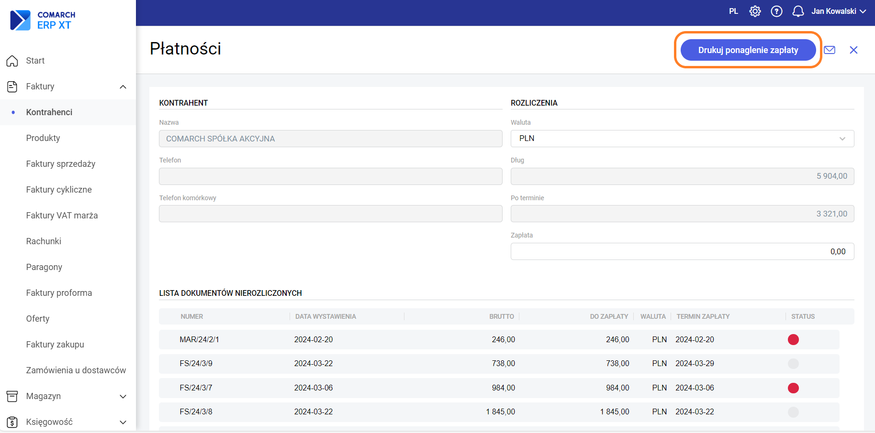The height and width of the screenshot is (433, 875).
Task: Click the envelope email icon
Action: pyautogui.click(x=830, y=50)
